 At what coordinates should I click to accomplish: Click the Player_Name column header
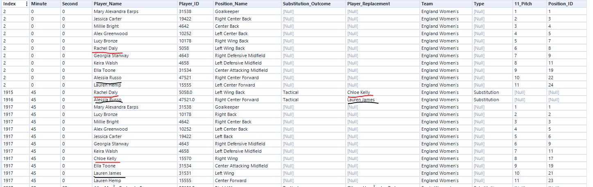point(108,4)
